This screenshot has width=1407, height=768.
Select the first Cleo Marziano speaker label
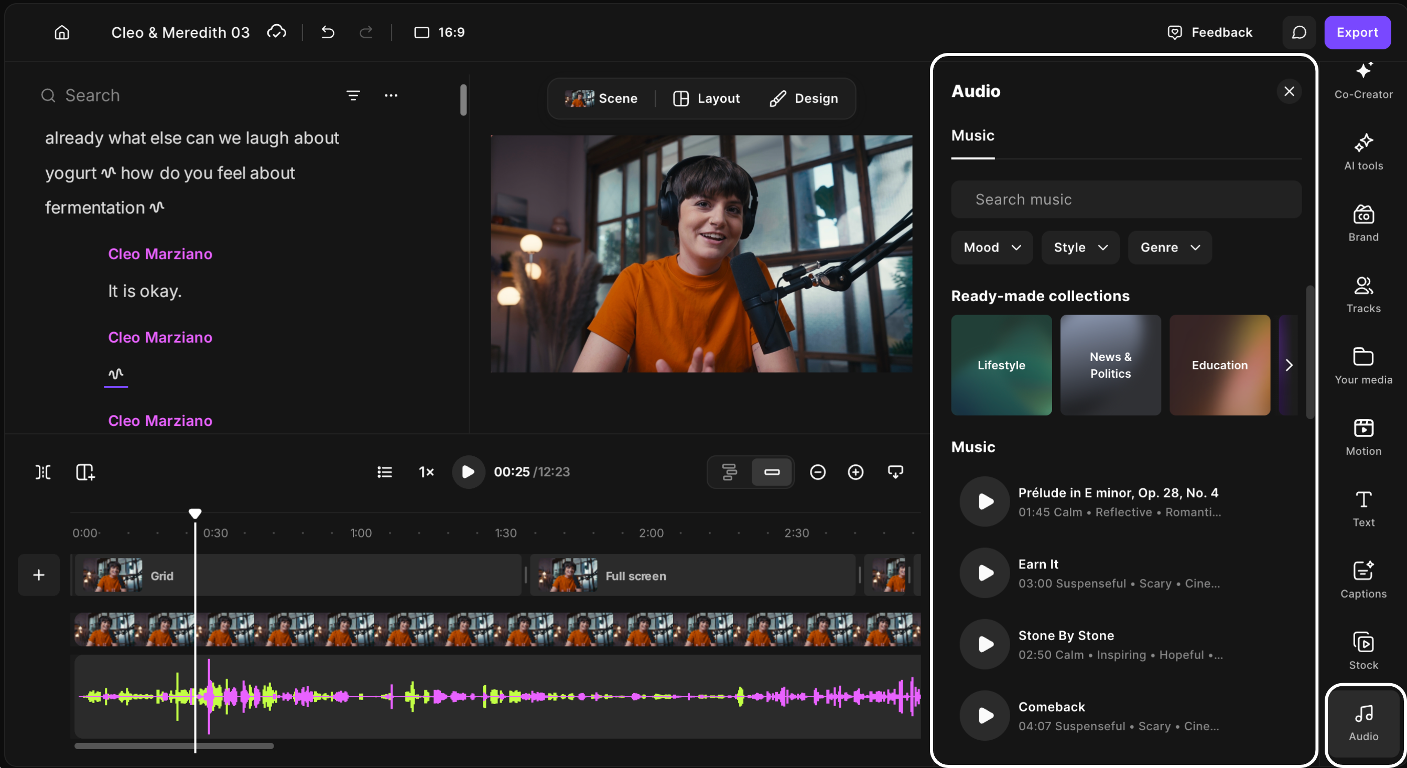(x=160, y=254)
